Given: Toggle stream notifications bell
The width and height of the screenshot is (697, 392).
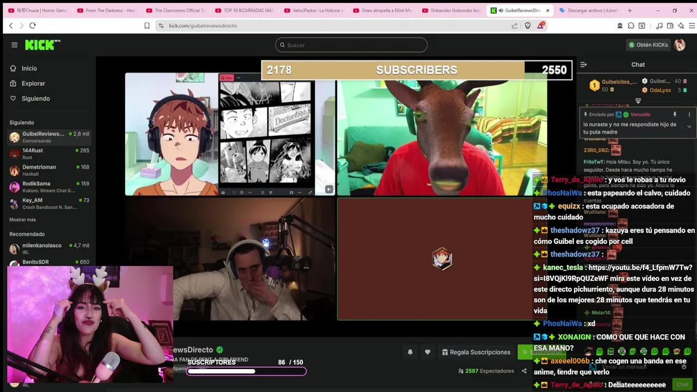Looking at the screenshot, I should pyautogui.click(x=410, y=352).
